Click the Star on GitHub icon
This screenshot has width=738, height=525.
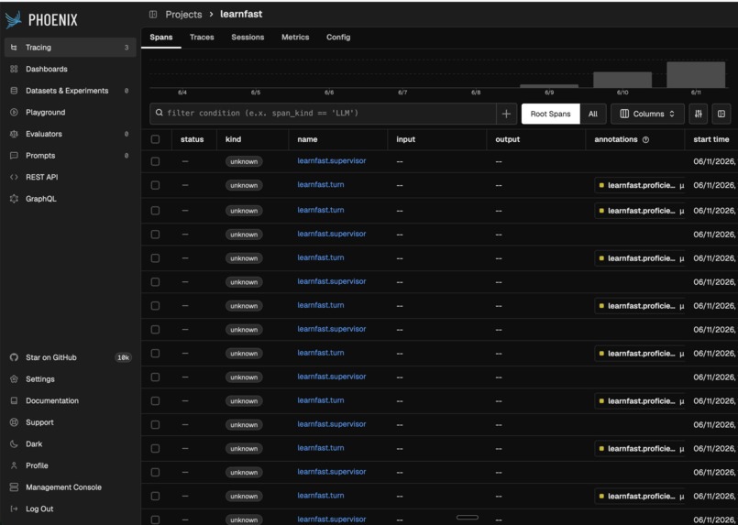click(x=14, y=357)
